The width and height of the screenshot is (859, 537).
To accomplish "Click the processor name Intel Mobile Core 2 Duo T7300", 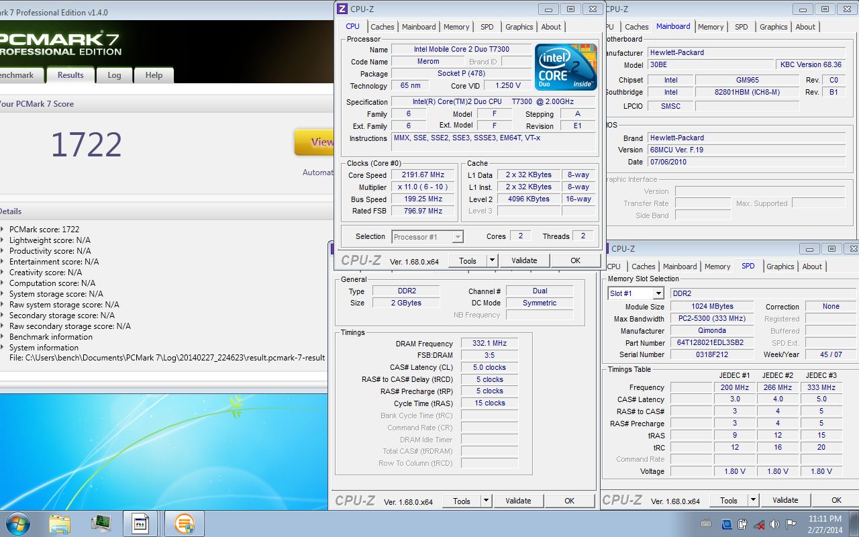I will point(461,49).
